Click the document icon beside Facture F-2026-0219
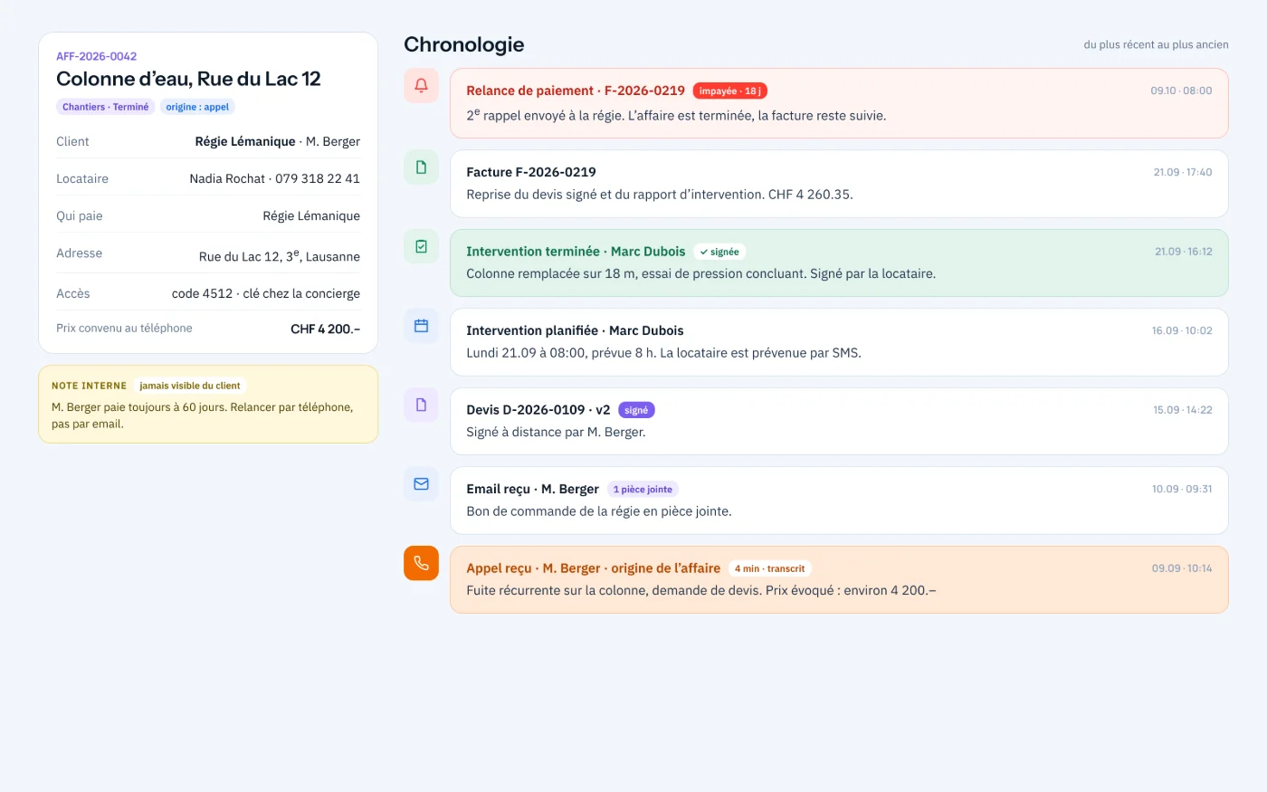Screen dimensions: 1267x792 tap(421, 167)
